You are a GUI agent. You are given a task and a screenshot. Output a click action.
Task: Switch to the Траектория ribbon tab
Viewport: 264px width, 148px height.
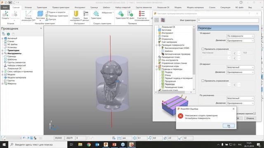42,7
